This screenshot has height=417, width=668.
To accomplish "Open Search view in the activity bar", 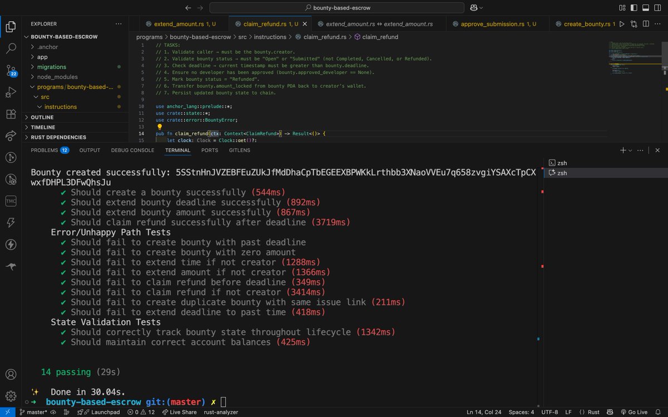I will click(12, 48).
